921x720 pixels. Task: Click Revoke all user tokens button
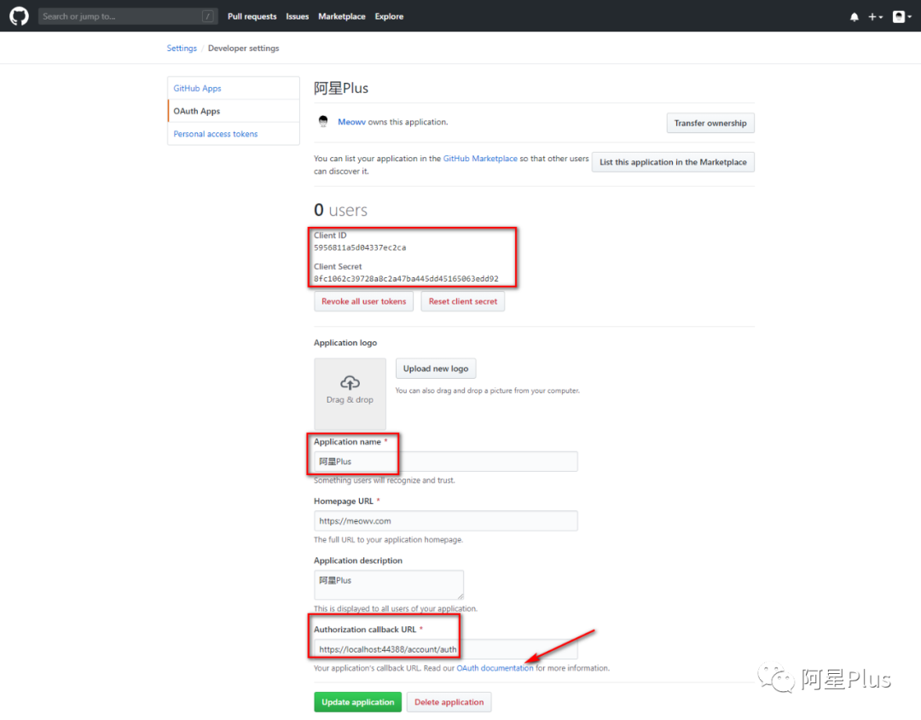click(363, 301)
